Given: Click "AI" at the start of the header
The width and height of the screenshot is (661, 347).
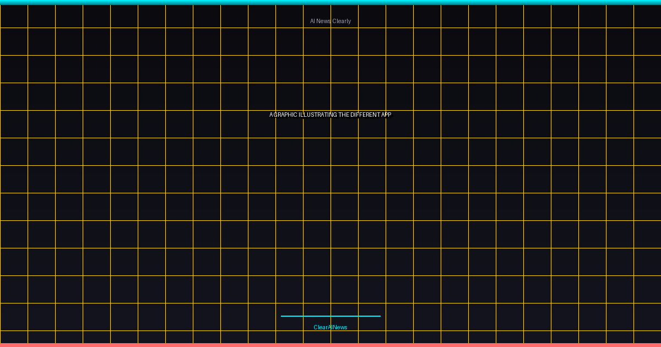Looking at the screenshot, I should [x=312, y=21].
